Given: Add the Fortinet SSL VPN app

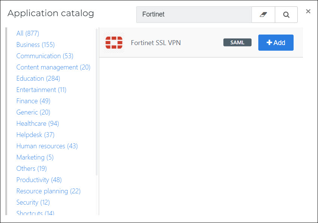Looking at the screenshot, I should [276, 42].
